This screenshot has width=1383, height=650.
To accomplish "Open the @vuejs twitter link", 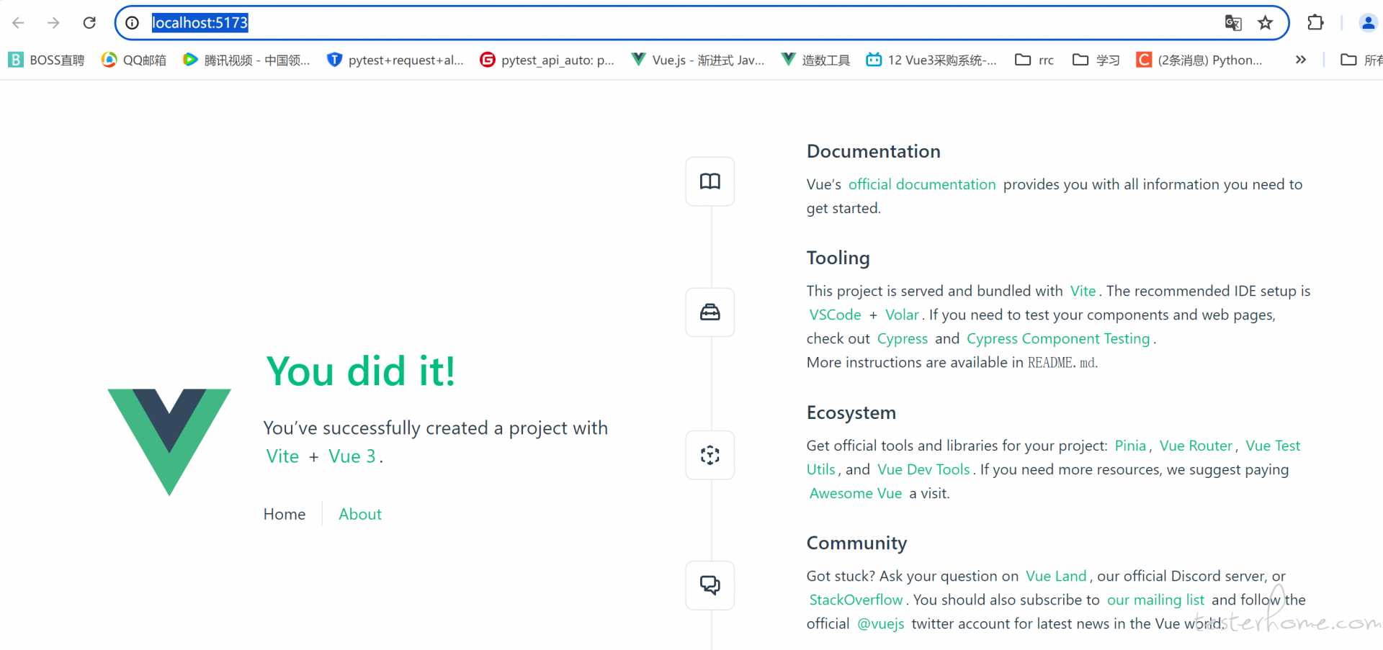I will point(880,623).
